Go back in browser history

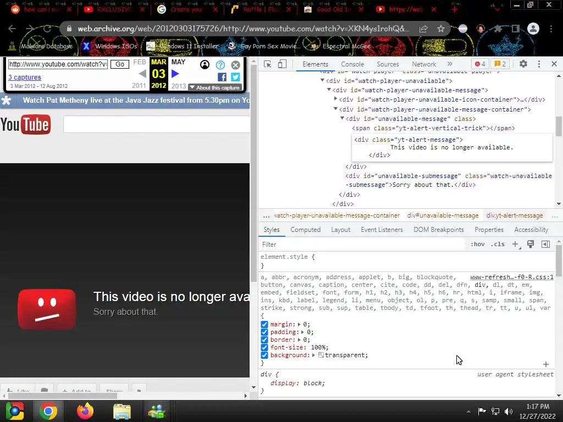click(12, 29)
